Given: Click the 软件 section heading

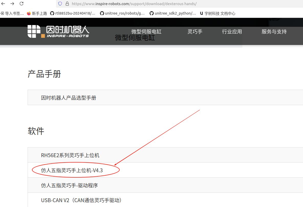Looking at the screenshot, I should (x=36, y=131).
